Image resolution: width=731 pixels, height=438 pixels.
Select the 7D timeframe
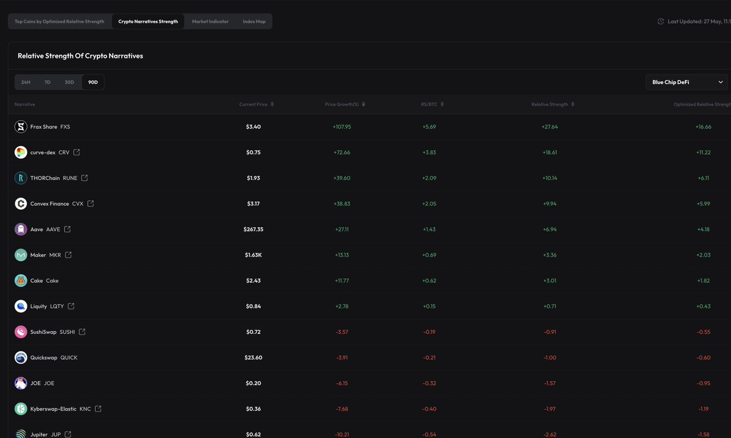(x=48, y=82)
